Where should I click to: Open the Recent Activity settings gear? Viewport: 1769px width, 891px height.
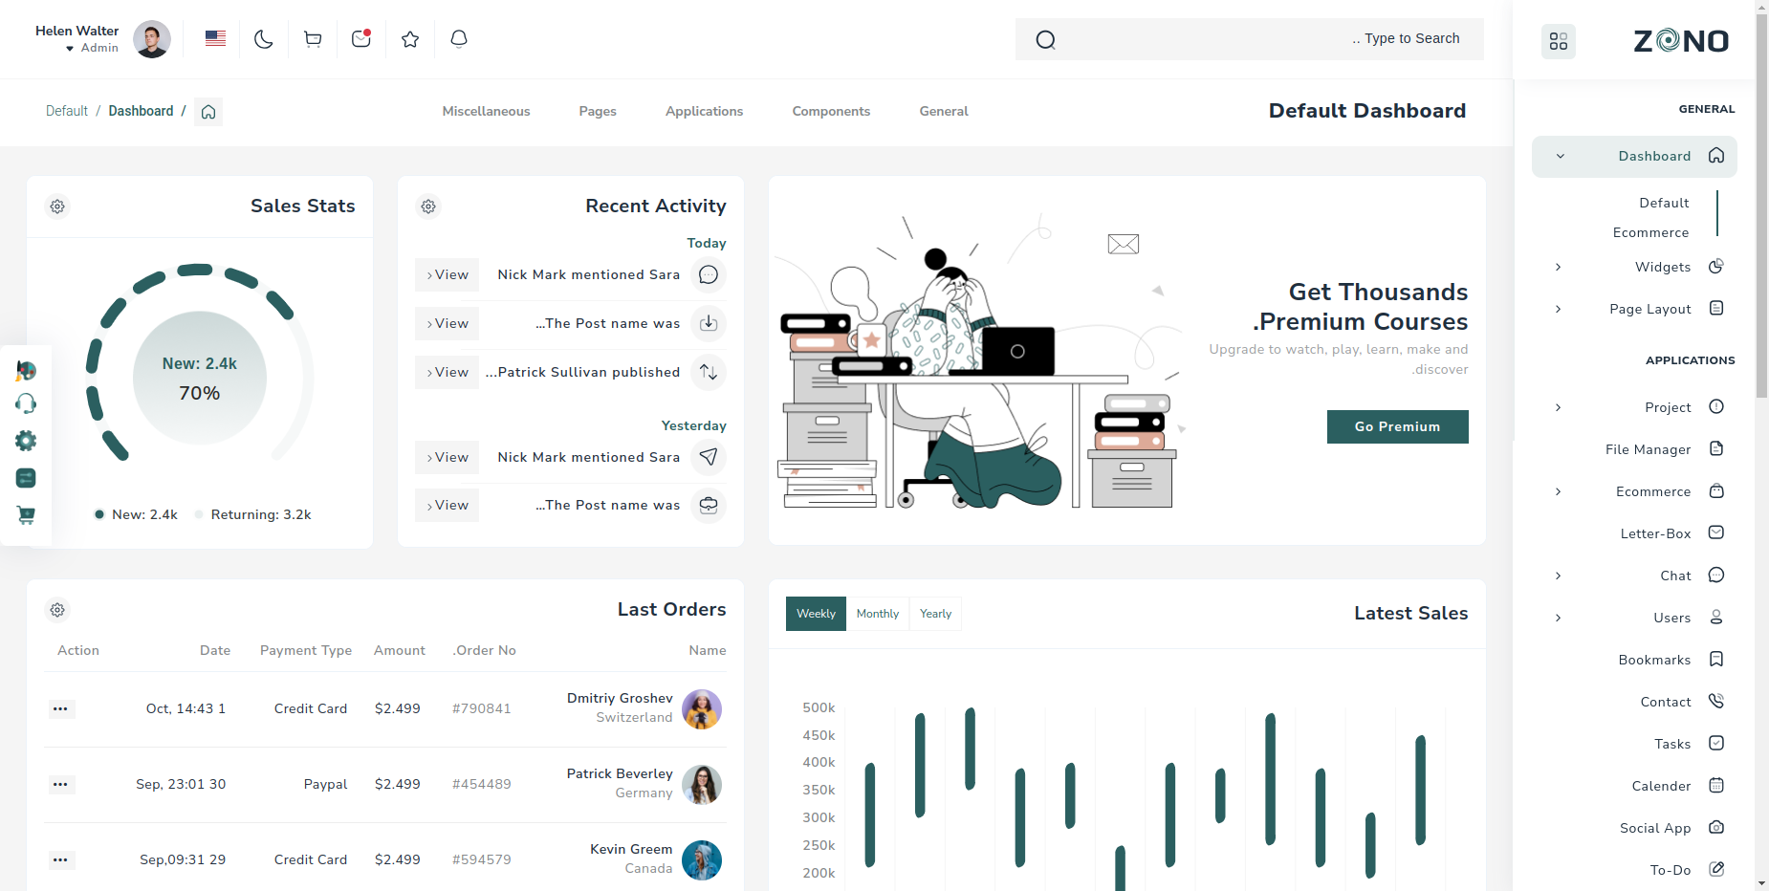point(429,206)
